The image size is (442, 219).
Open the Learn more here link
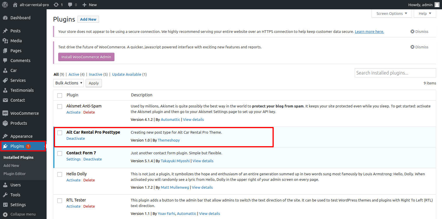[x=369, y=31]
